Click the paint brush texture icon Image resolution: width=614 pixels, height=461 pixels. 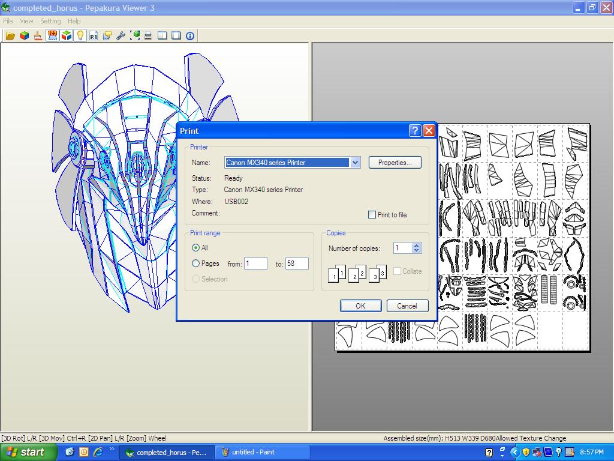tap(38, 35)
